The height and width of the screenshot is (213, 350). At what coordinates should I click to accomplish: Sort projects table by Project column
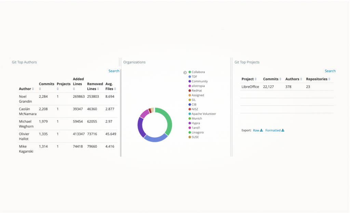[x=256, y=79]
